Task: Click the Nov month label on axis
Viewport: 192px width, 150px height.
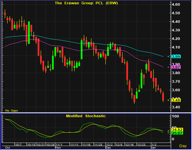Action: 58,148
